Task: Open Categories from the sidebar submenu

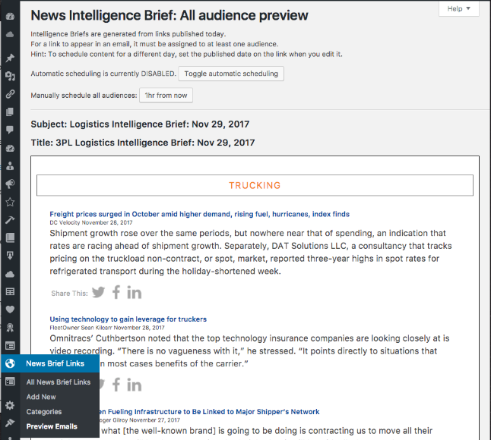Action: 44,412
